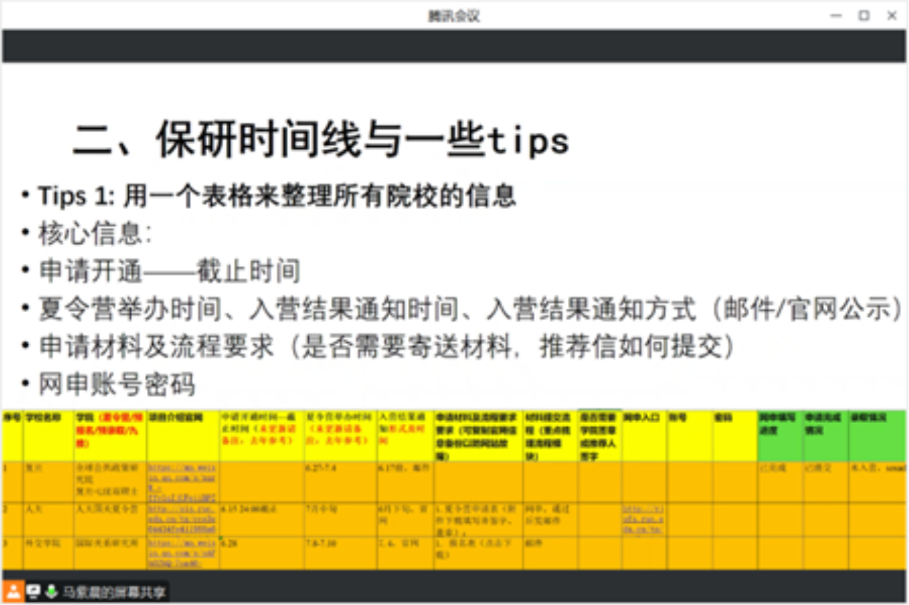Close the 腾讯会议 window

click(x=892, y=16)
